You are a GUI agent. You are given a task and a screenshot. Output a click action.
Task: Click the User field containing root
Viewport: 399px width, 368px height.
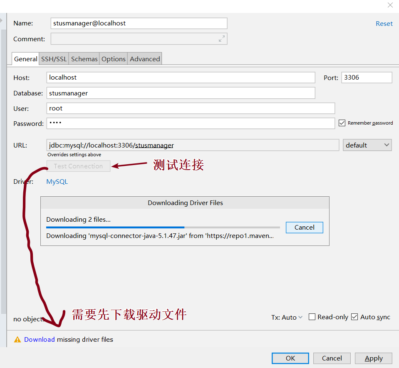coord(191,108)
